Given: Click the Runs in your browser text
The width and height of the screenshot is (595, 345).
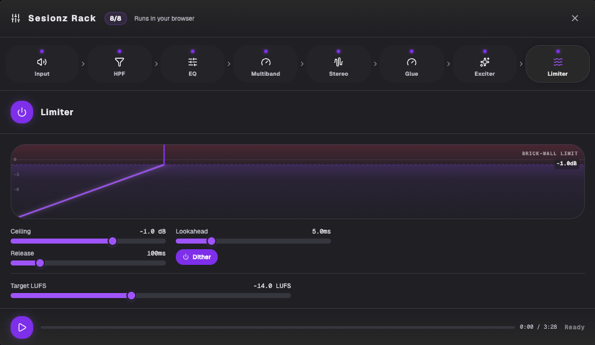Looking at the screenshot, I should coord(165,19).
